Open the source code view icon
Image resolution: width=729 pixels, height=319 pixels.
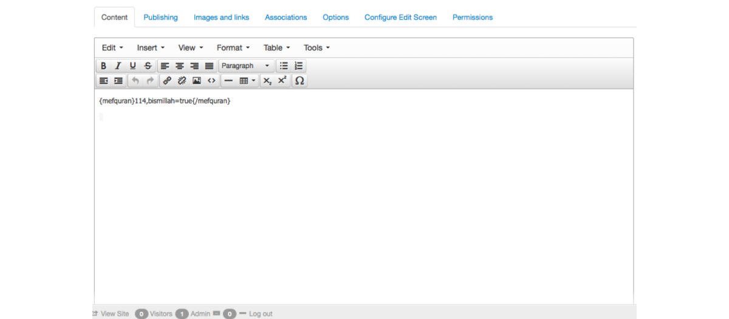click(x=211, y=80)
